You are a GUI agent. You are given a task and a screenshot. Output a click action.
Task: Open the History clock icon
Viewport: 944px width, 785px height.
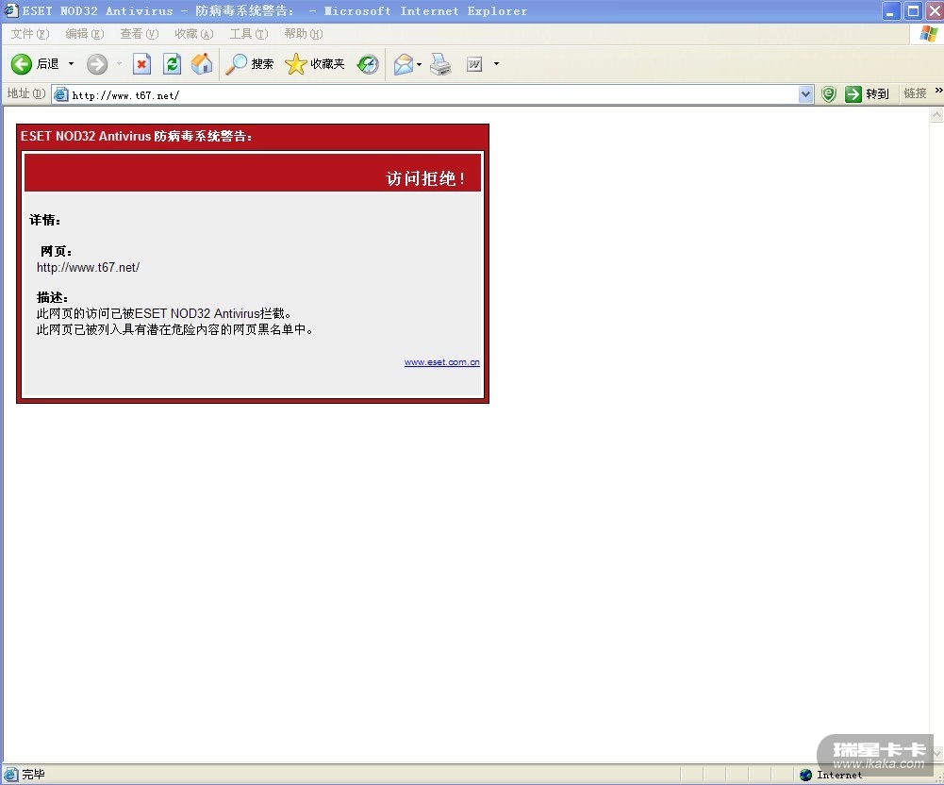pyautogui.click(x=367, y=64)
